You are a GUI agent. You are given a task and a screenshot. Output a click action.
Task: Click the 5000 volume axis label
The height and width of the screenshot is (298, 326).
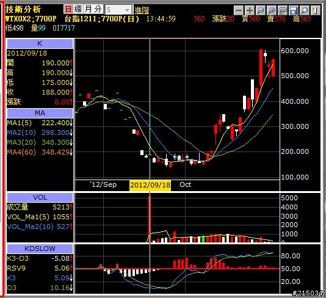pyautogui.click(x=289, y=198)
